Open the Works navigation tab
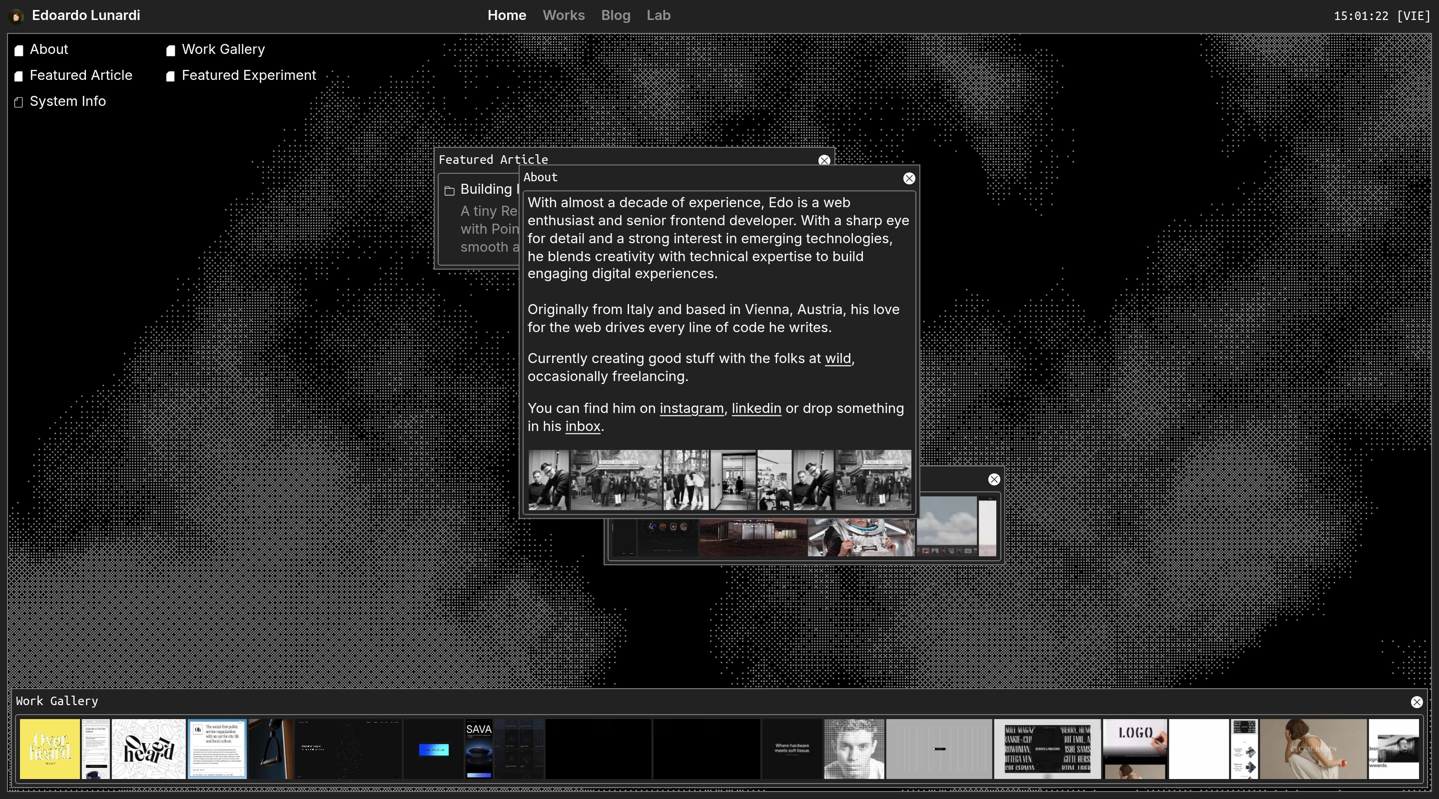The image size is (1439, 799). pos(563,15)
